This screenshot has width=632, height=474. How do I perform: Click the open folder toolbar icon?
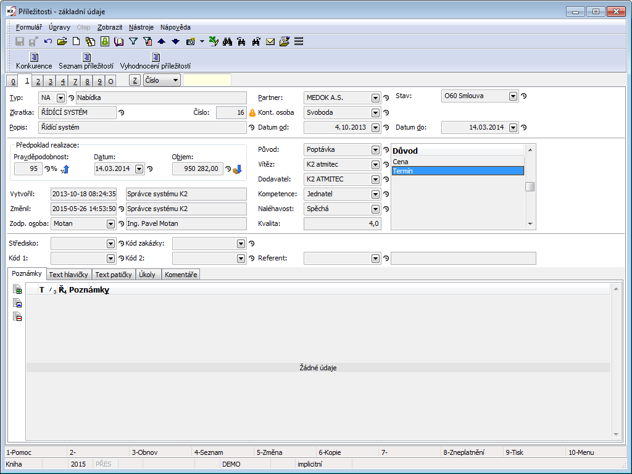(x=62, y=41)
